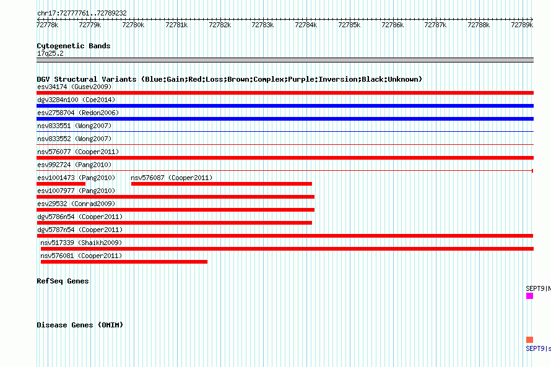Viewport: 551px width, 367px height.
Task: Click the 72778k ruler label
Action: point(48,25)
